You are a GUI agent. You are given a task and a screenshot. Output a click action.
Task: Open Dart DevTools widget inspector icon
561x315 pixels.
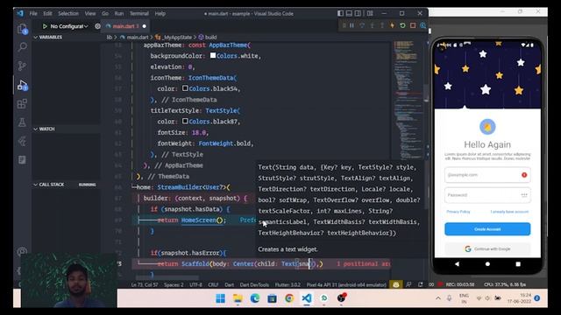[423, 25]
